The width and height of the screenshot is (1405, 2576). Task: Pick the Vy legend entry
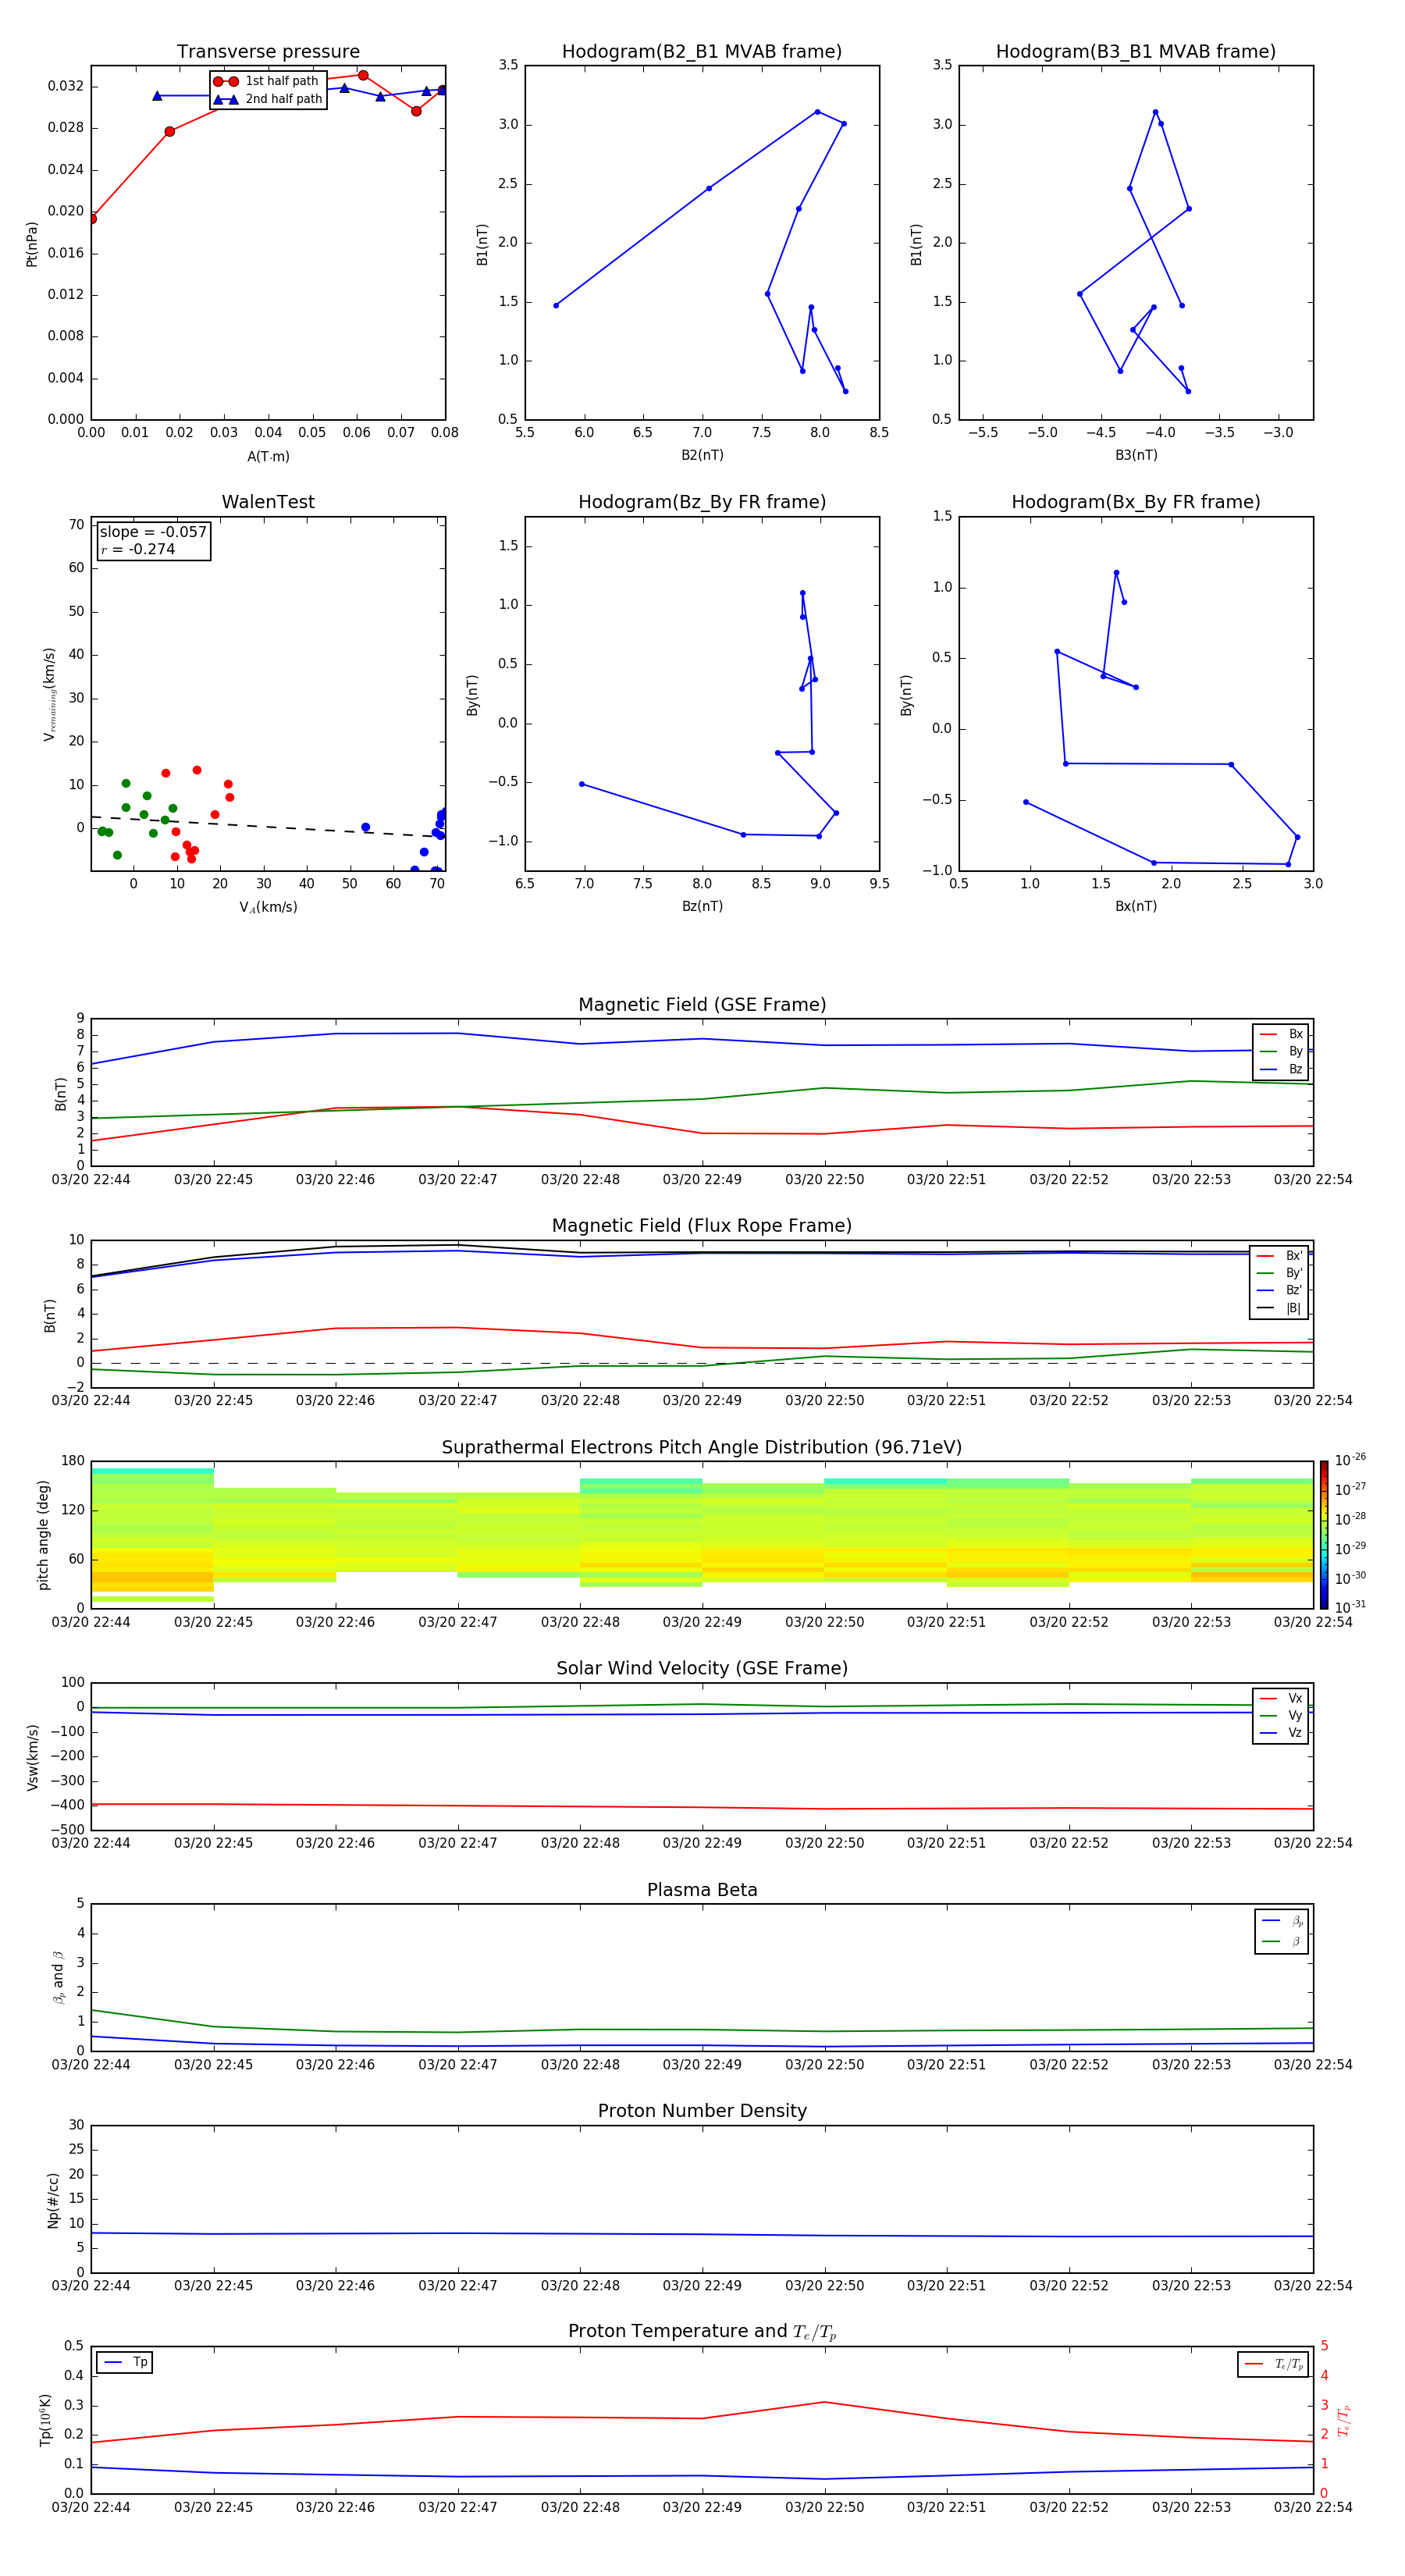pos(1281,1715)
